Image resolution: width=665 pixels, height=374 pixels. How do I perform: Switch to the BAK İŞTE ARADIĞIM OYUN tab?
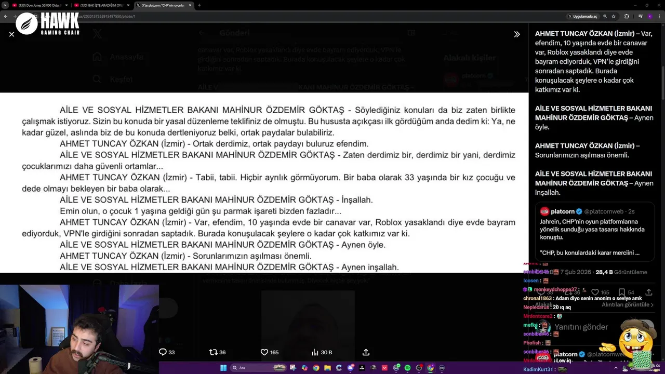click(x=101, y=5)
